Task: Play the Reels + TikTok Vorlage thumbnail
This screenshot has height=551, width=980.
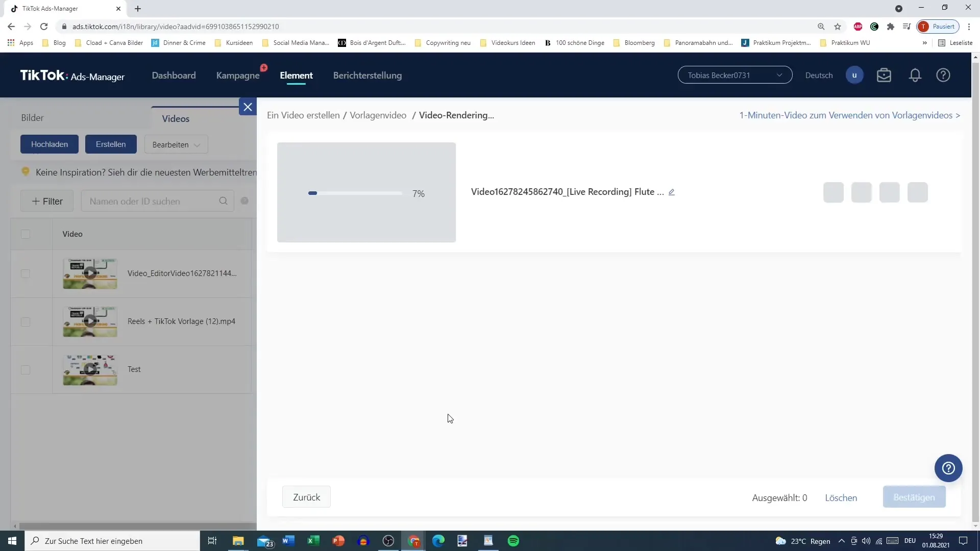Action: coord(90,321)
